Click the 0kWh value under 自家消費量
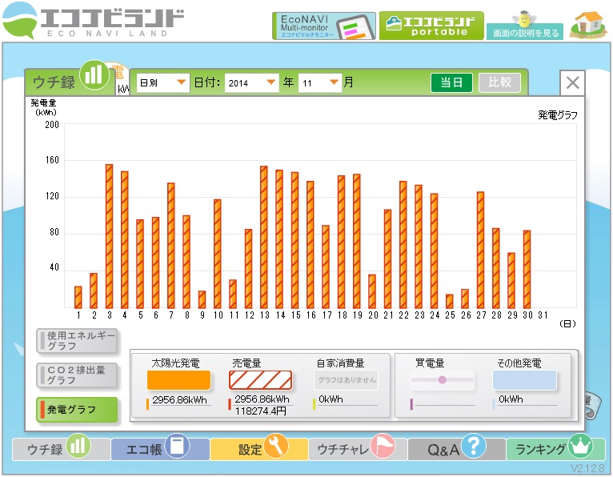Screen dimensions: 613x477 click(331, 399)
